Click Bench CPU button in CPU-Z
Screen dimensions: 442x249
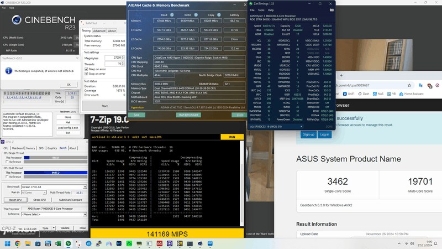[x=15, y=200]
